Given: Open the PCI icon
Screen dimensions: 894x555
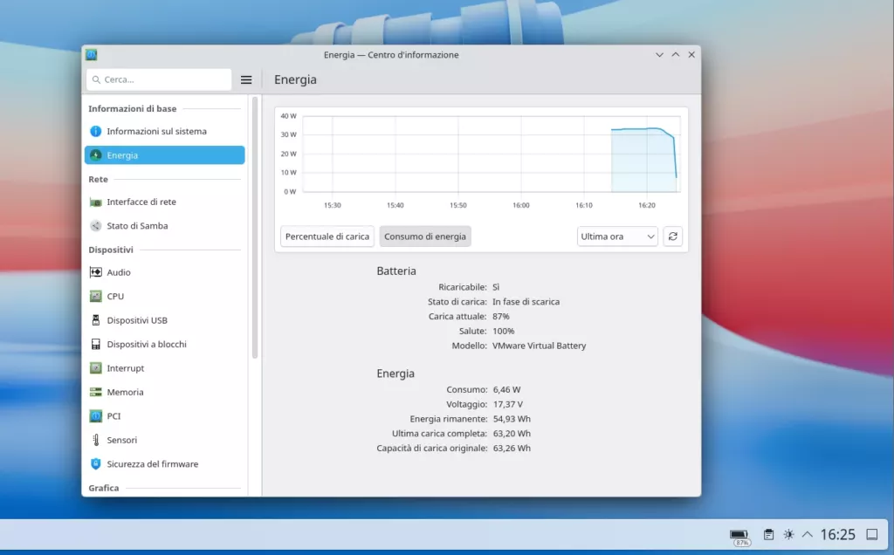Looking at the screenshot, I should tap(96, 416).
